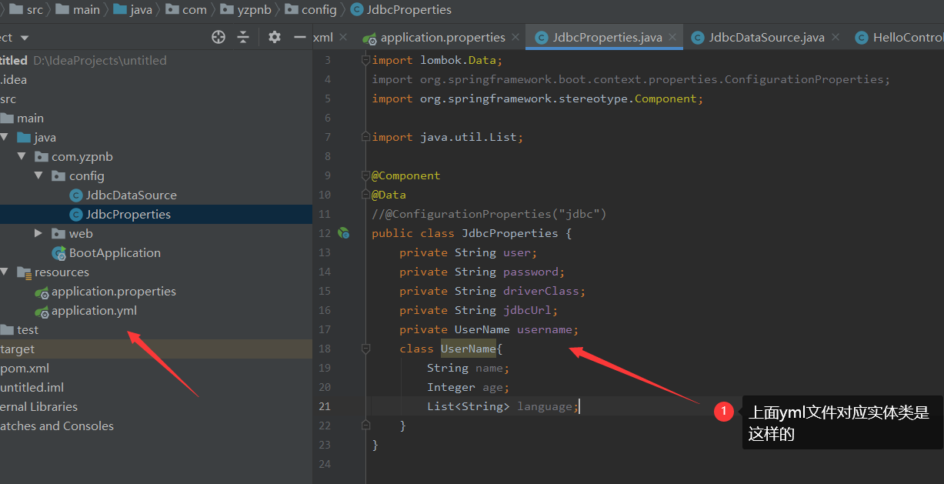Viewport: 944px width, 484px height.
Task: Fold the annotations at line 9
Action: click(x=366, y=175)
